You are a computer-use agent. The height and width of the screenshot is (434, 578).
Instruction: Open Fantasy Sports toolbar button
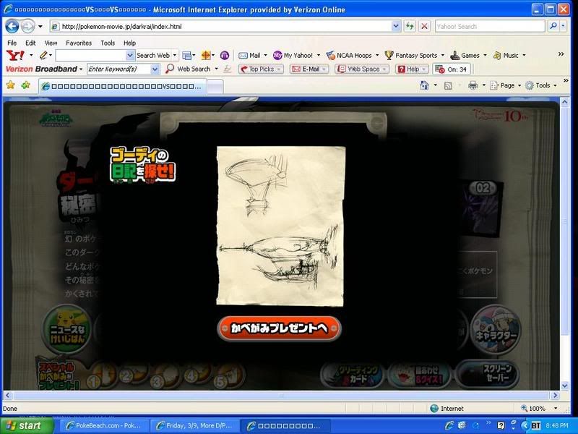click(411, 56)
